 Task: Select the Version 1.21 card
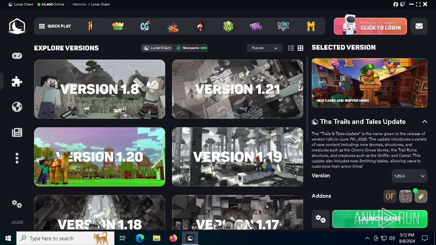[x=237, y=89]
